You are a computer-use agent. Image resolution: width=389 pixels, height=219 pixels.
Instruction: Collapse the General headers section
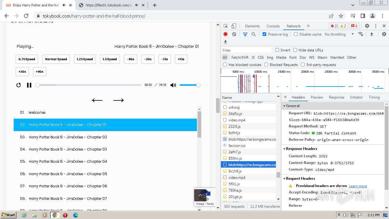pyautogui.click(x=284, y=106)
